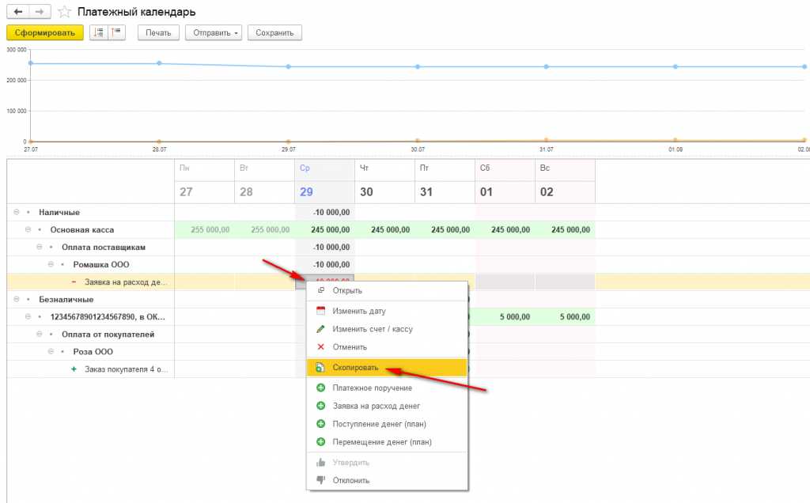
Task: Collapse the Безналичные group
Action: coord(17,300)
